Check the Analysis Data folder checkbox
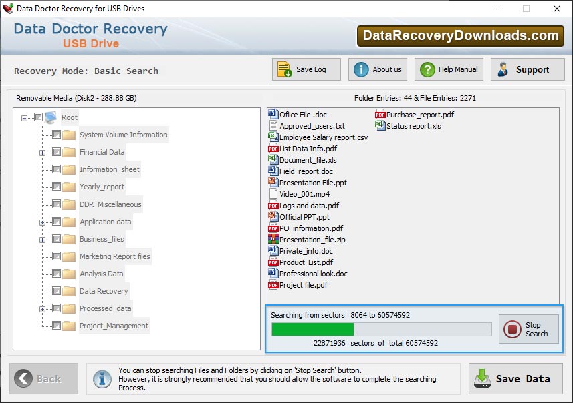Screen dimensions: 573x403 [x=56, y=274]
